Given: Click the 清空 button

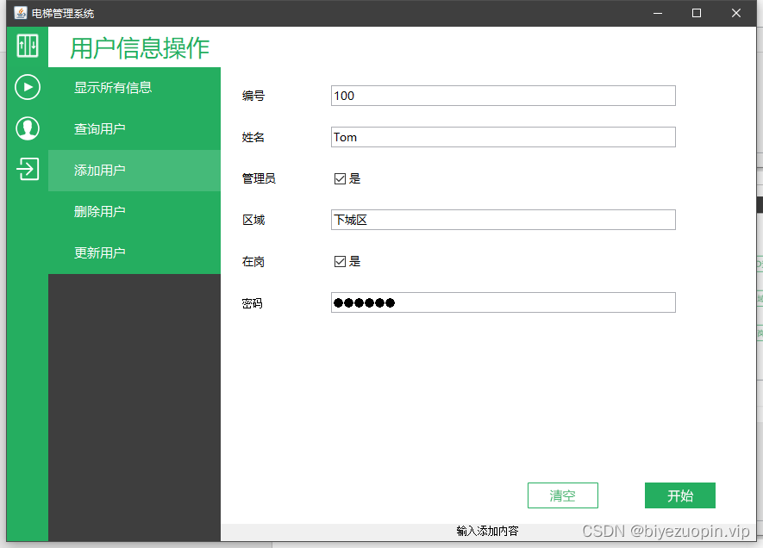Looking at the screenshot, I should pyautogui.click(x=562, y=495).
